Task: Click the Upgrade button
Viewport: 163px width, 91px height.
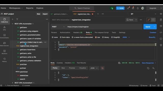Action: click(x=153, y=8)
